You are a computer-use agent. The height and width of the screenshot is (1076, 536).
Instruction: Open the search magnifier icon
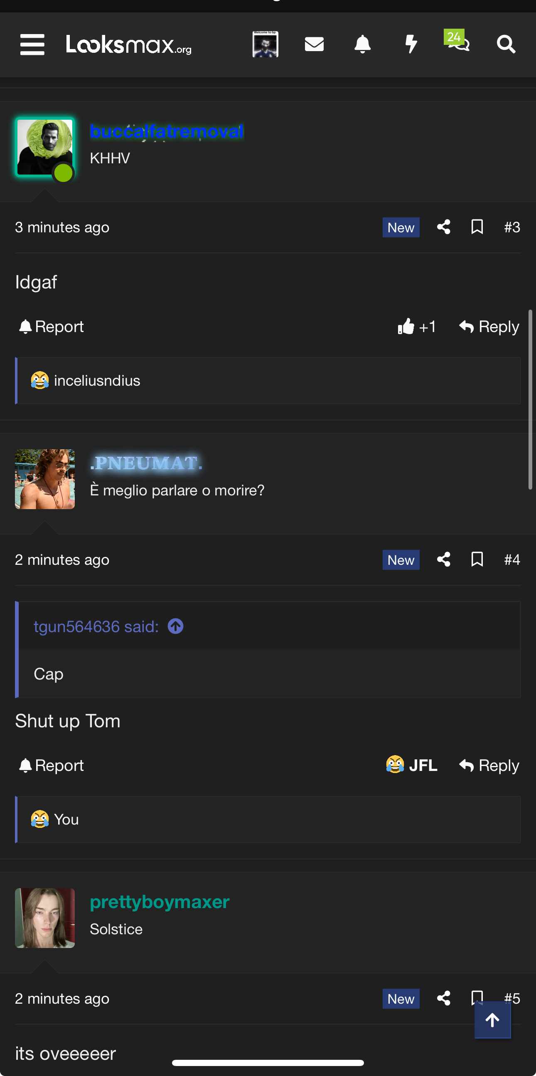coord(506,44)
